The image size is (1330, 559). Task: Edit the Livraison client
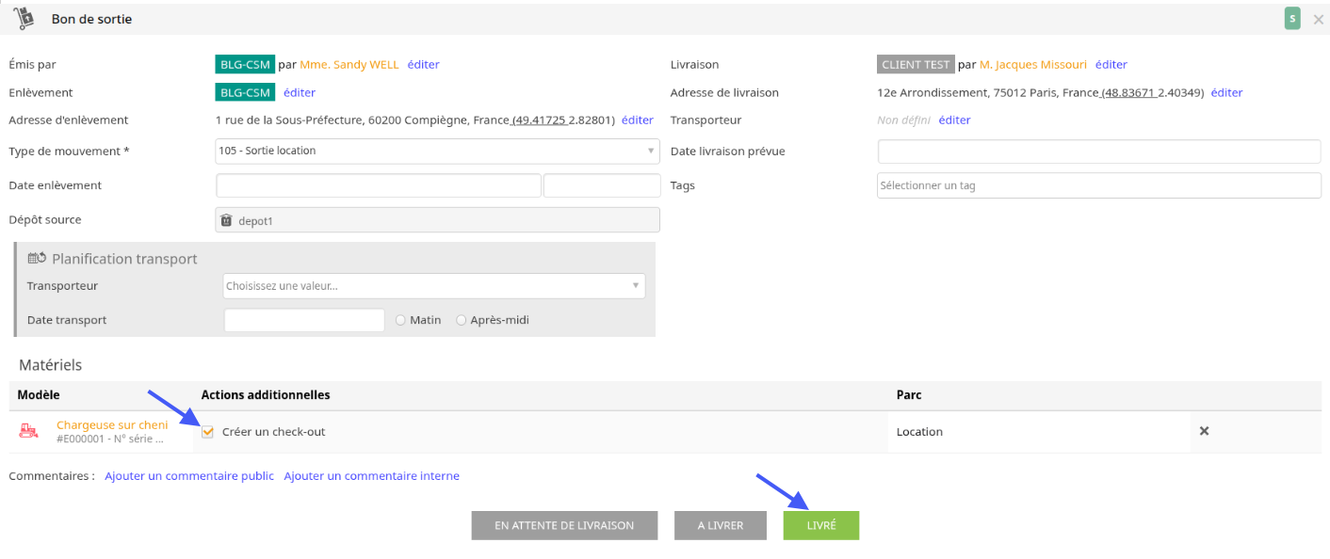click(x=1111, y=65)
